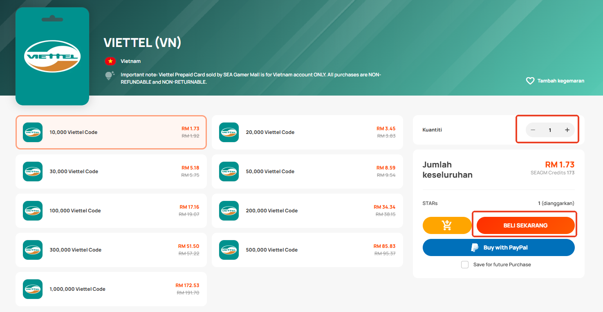Viewport: 603px width, 312px height.
Task: Click the heart icon beside Tambah kegemaran
Action: (530, 81)
